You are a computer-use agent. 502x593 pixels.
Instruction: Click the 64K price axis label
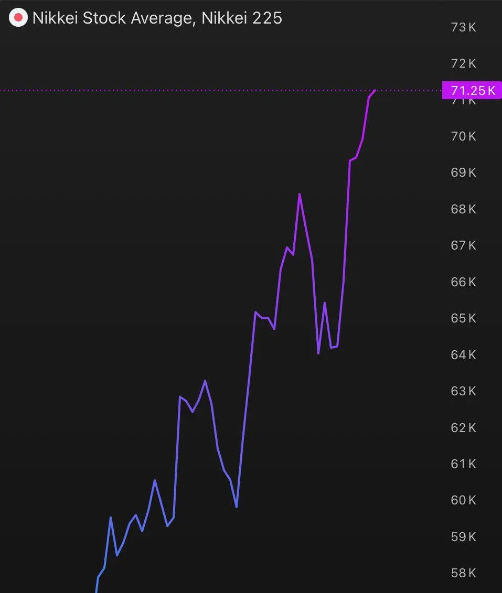pyautogui.click(x=463, y=355)
